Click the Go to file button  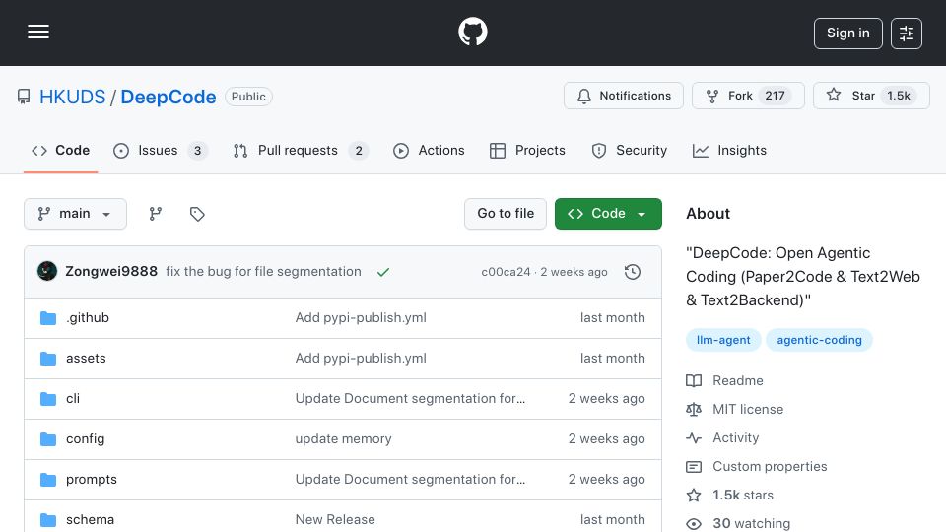click(506, 214)
